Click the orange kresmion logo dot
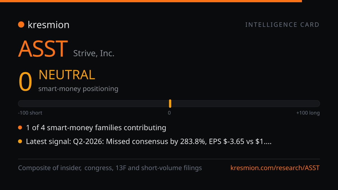 [x=21, y=25]
